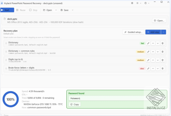This screenshot has width=171, height=116.
Task: Expand the Save dropdown arrow
Action: pyautogui.click(x=73, y=10)
